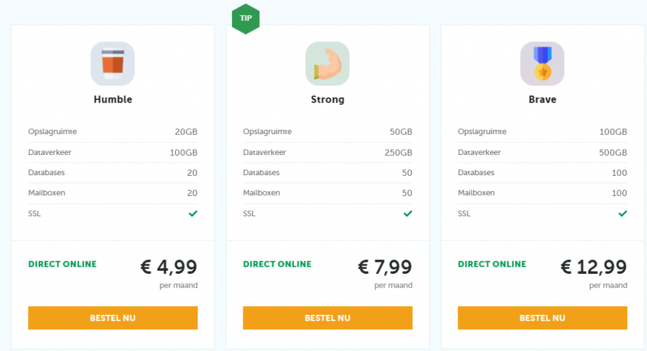Screen dimensions: 647x351
Task: Click the Strong plan 50GB Opslagruimte value
Action: click(x=401, y=132)
